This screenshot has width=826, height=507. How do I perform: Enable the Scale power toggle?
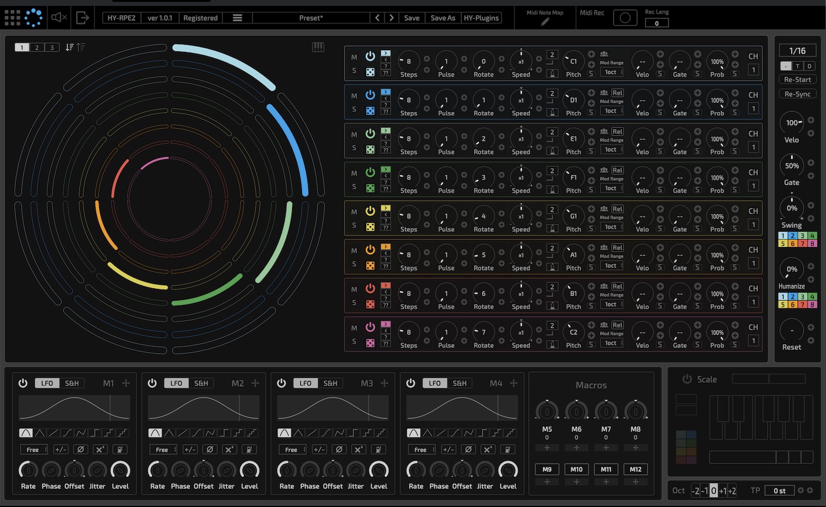pos(687,379)
